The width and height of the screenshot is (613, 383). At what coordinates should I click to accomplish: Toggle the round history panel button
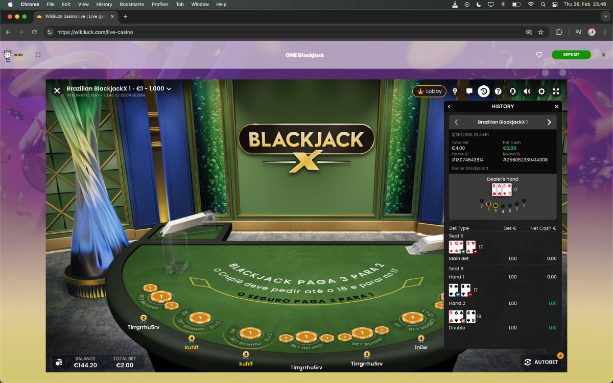coord(483,91)
